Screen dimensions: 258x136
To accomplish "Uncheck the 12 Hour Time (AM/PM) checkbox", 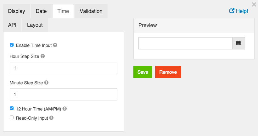I will (x=12, y=109).
